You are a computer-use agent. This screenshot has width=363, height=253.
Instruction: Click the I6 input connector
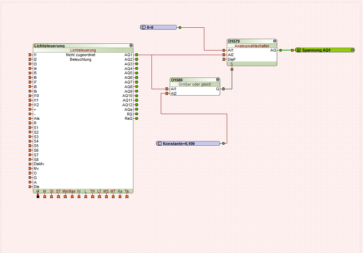(30, 77)
